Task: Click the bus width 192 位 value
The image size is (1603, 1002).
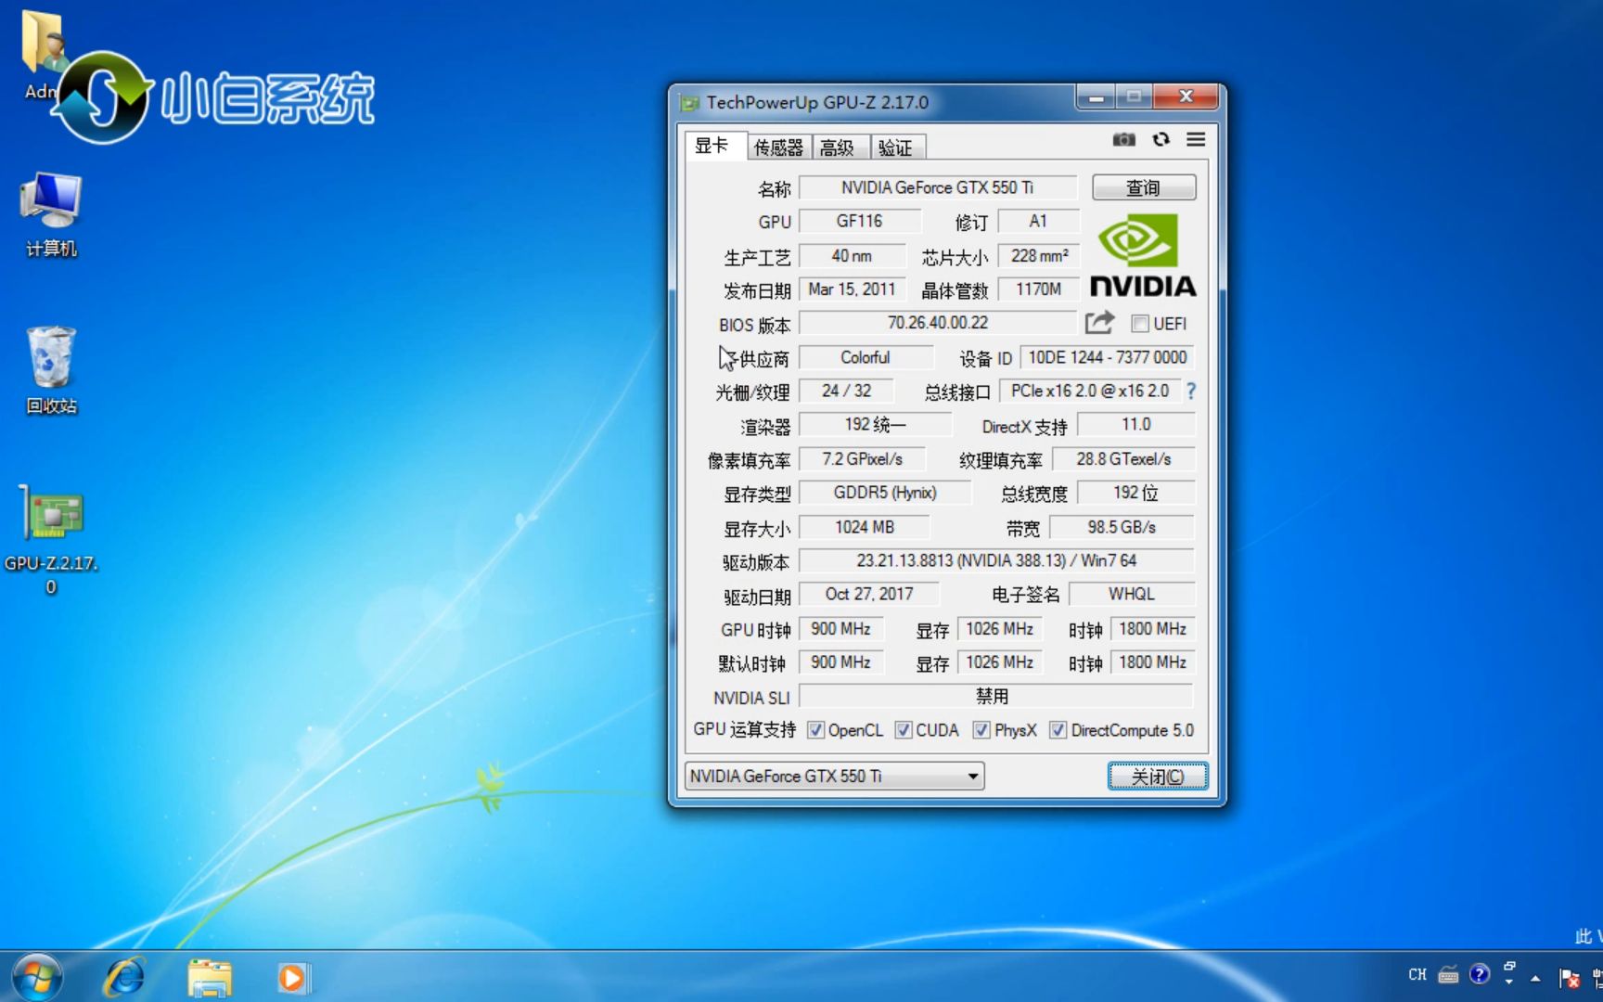Action: pos(1136,493)
